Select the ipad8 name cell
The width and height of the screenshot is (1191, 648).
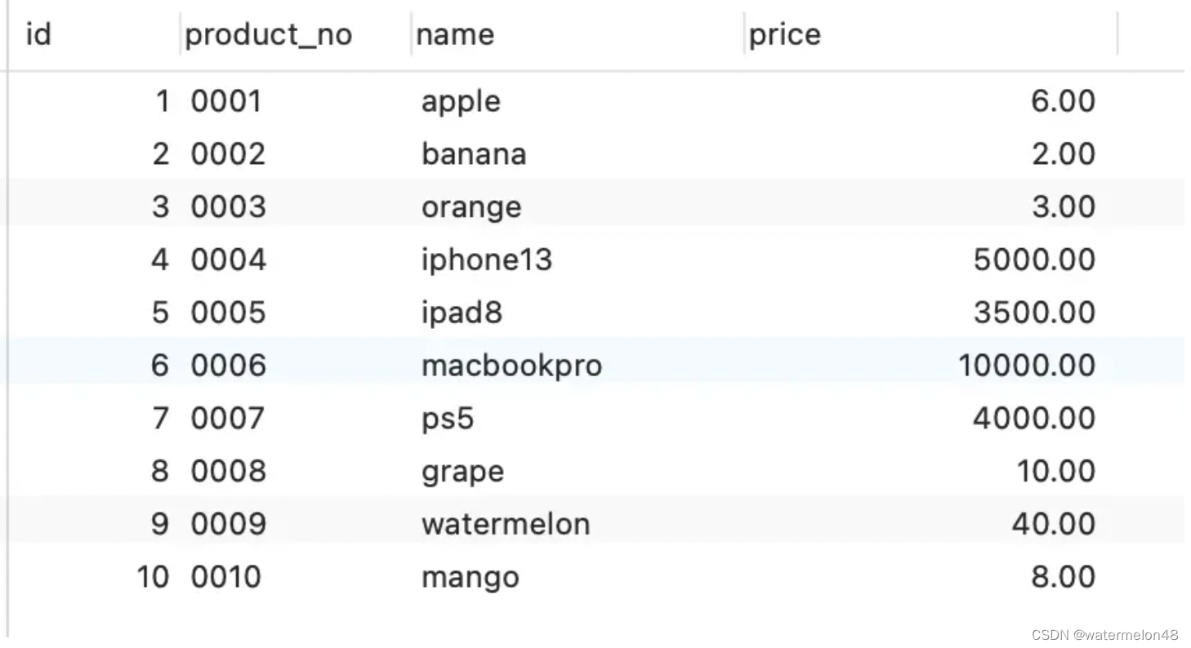pyautogui.click(x=462, y=313)
